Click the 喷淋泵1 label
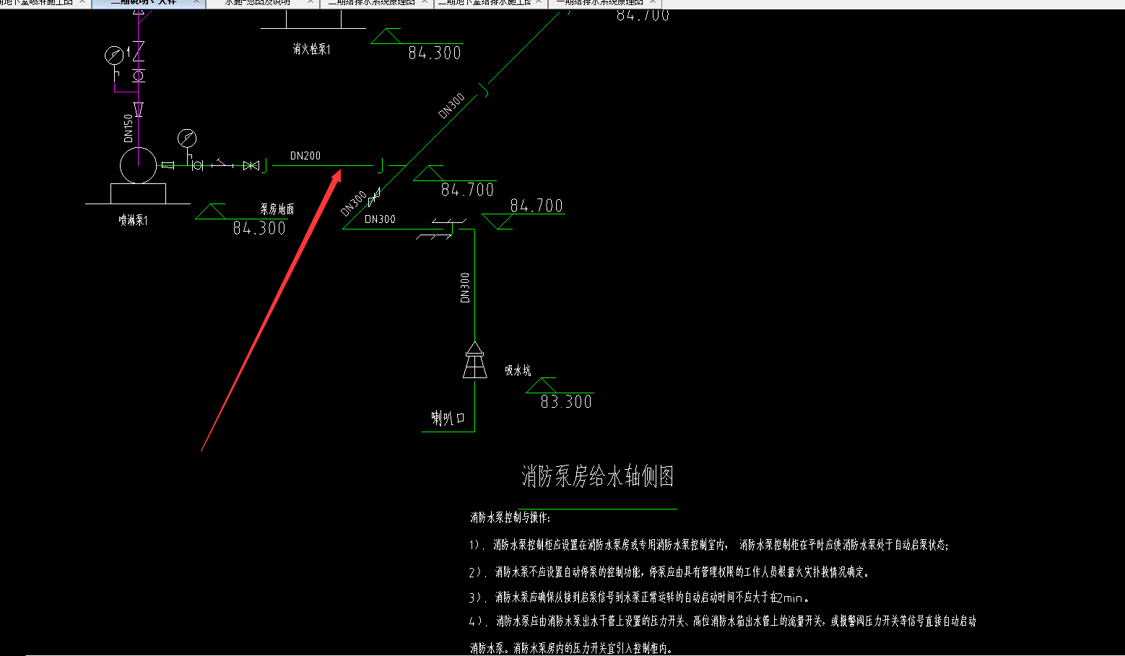The width and height of the screenshot is (1125, 656). point(134,220)
